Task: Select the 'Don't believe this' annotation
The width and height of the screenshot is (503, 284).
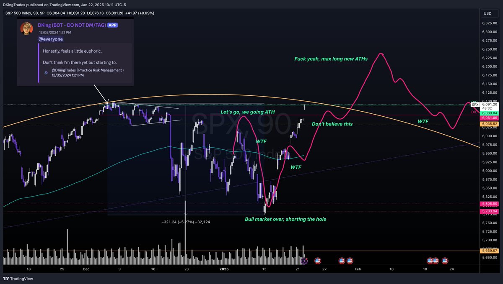Action: 332,124
